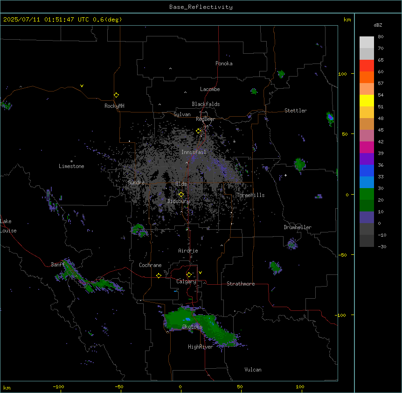The height and width of the screenshot is (393, 402).
Task: Click the yellow diamond marker below Cochrane
Action: (x=159, y=275)
